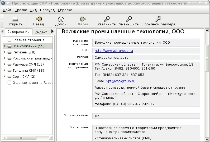Open the Правка menu
This screenshot has width=210, height=142.
pos(21,10)
